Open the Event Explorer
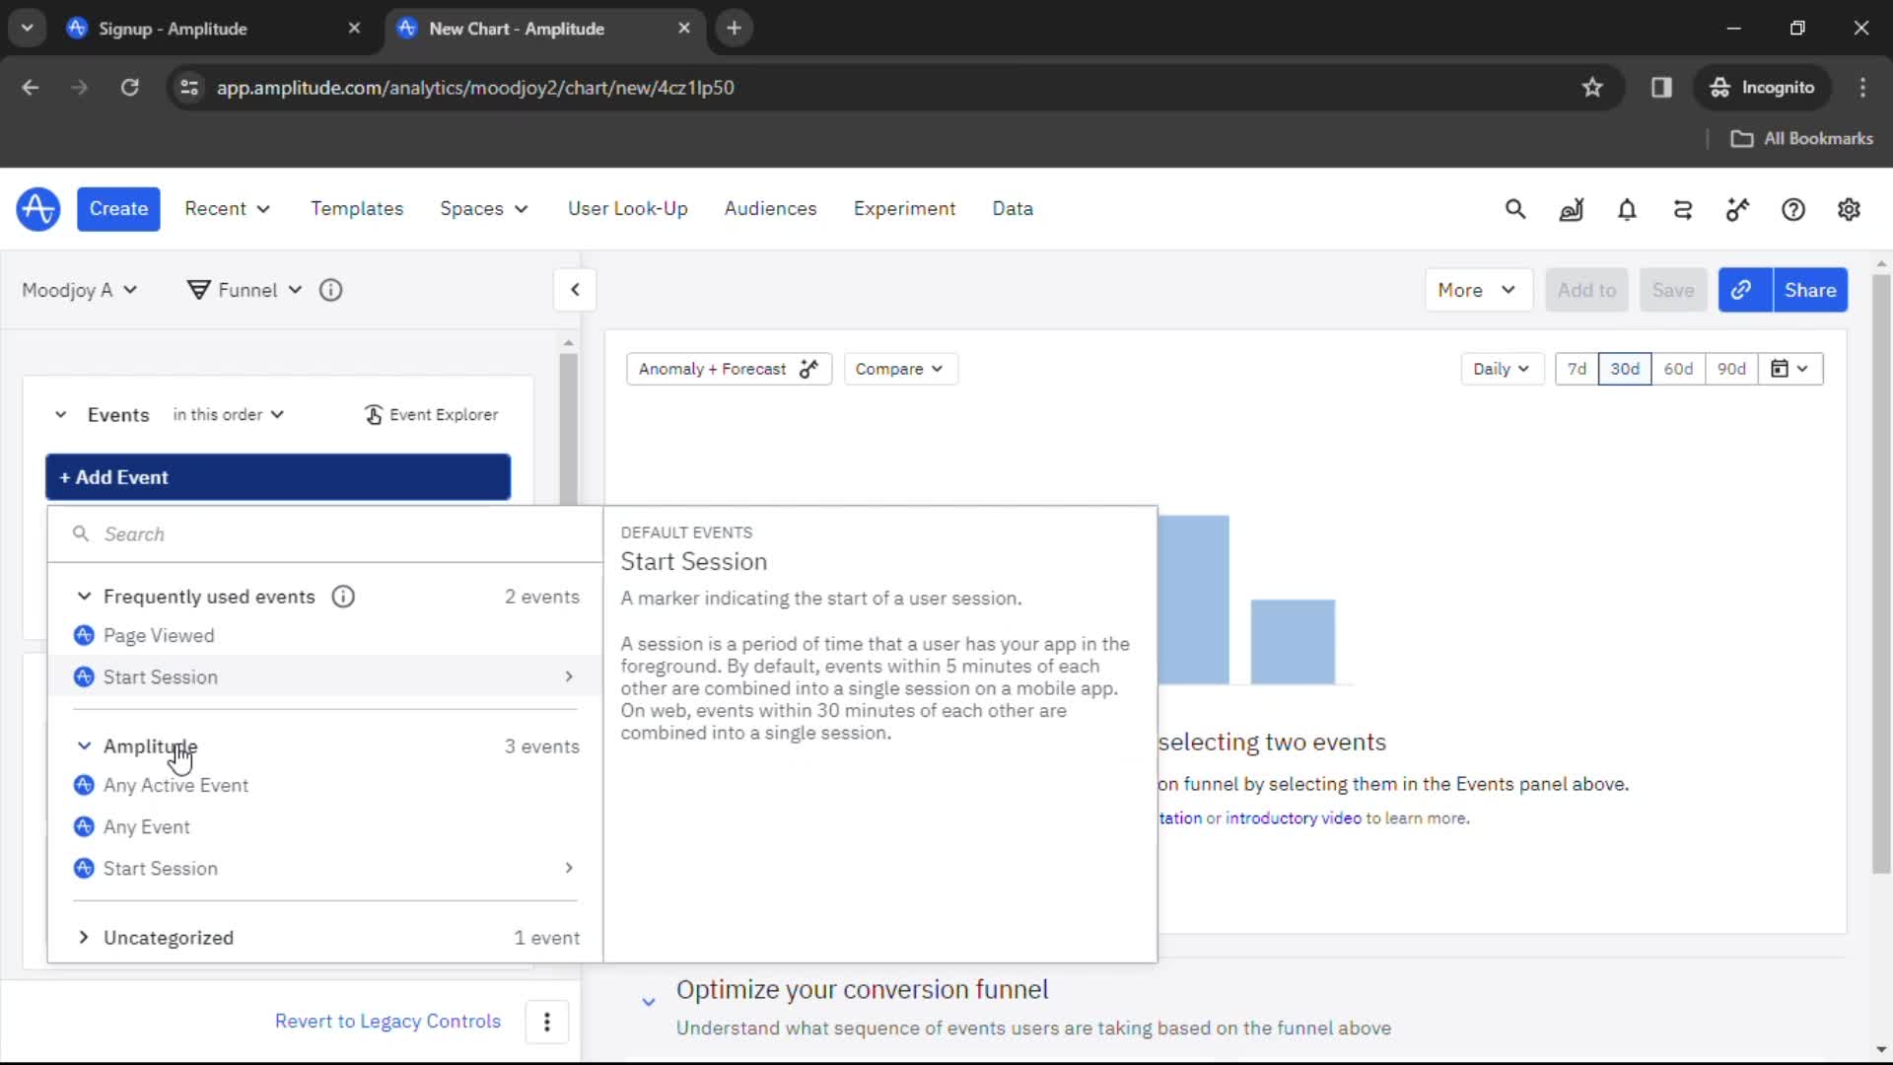The image size is (1893, 1065). click(431, 415)
